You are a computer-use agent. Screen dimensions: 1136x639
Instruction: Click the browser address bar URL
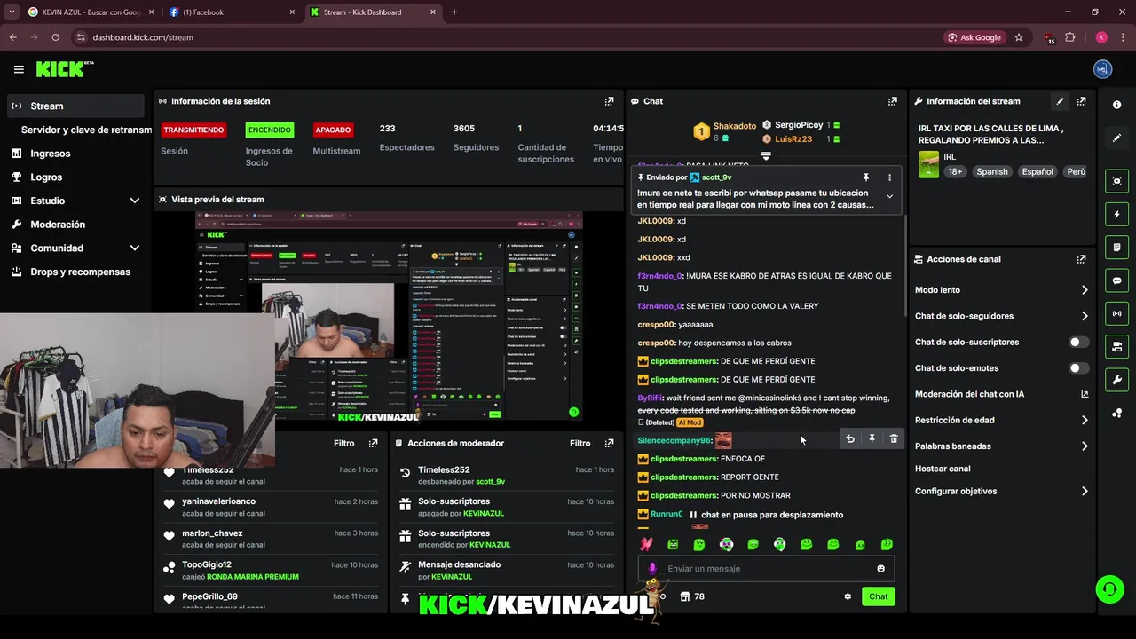click(x=143, y=37)
